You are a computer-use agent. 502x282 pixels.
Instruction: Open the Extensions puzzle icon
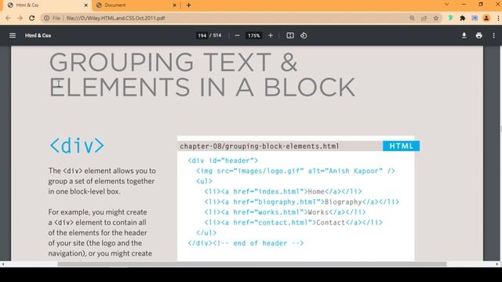(462, 18)
